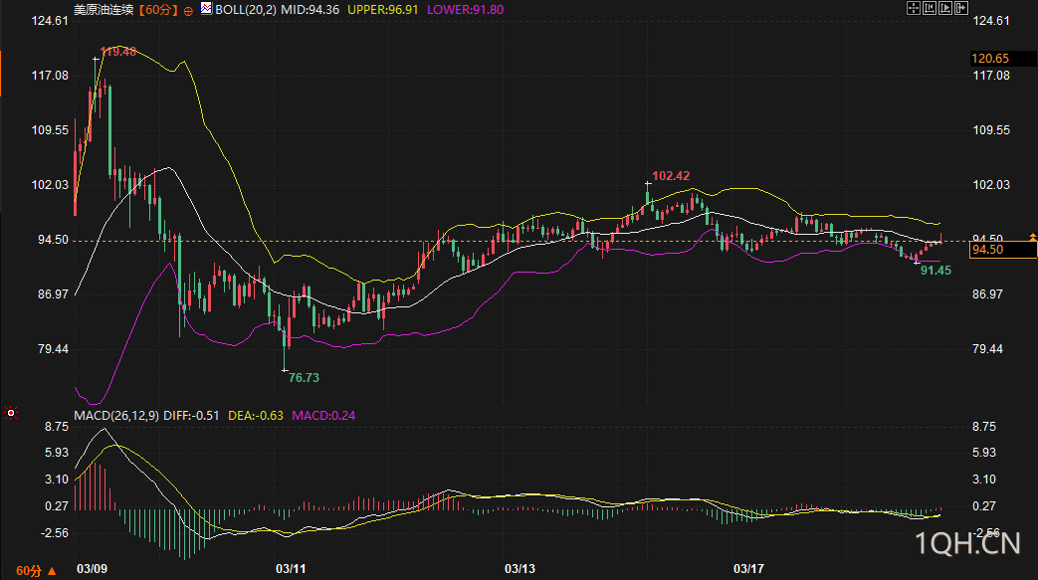Expand the period menu with the orange triangle
This screenshot has width=1038, height=580.
point(52,570)
